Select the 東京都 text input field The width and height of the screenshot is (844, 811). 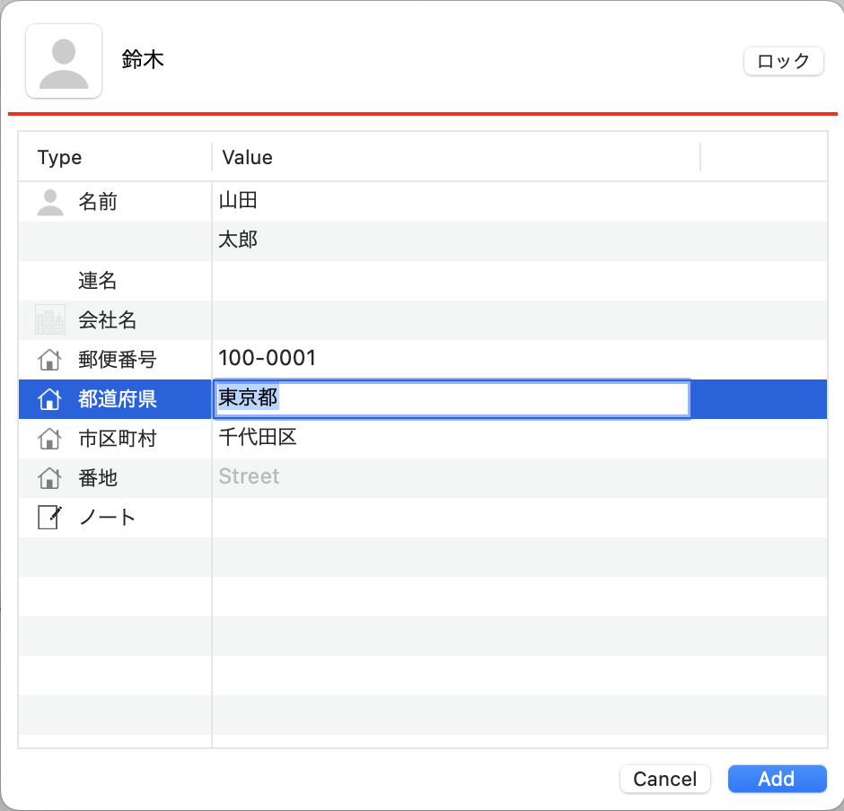tap(452, 399)
